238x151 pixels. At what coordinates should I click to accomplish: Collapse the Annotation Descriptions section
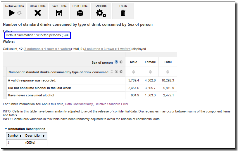pyautogui.click(x=6, y=129)
